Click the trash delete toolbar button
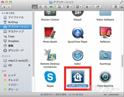The height and width of the screenshot is (97, 124). [x=116, y=7]
